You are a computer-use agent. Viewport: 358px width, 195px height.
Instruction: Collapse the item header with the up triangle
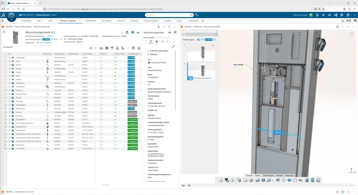pos(138,33)
